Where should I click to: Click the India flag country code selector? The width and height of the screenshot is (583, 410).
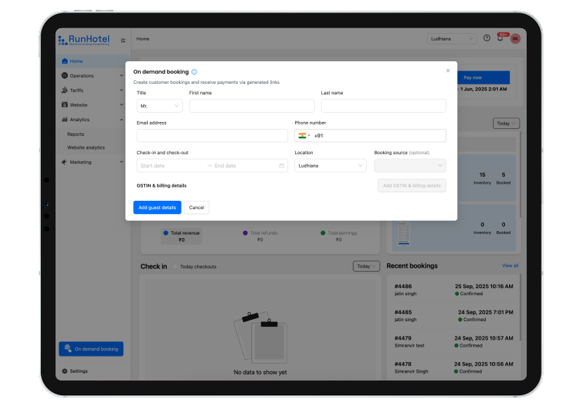304,136
